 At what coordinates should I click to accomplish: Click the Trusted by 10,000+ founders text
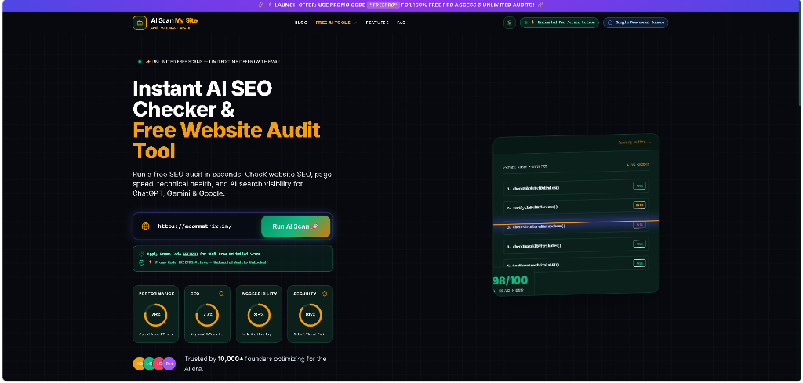(x=256, y=363)
